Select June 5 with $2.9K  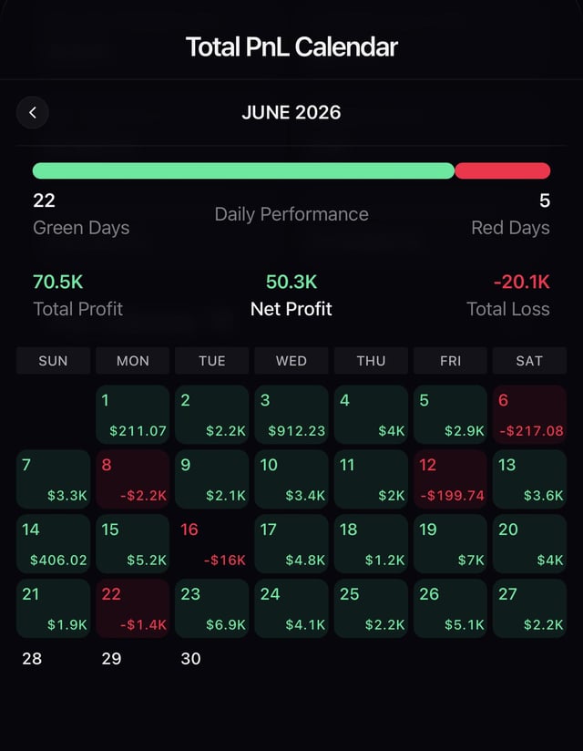tap(450, 415)
